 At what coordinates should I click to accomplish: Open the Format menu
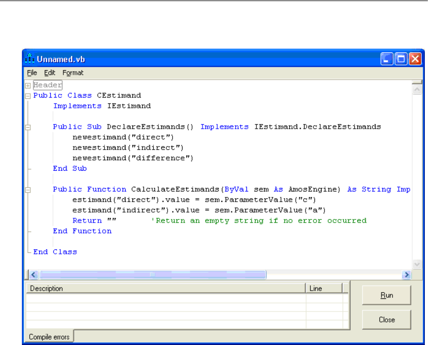coord(73,73)
